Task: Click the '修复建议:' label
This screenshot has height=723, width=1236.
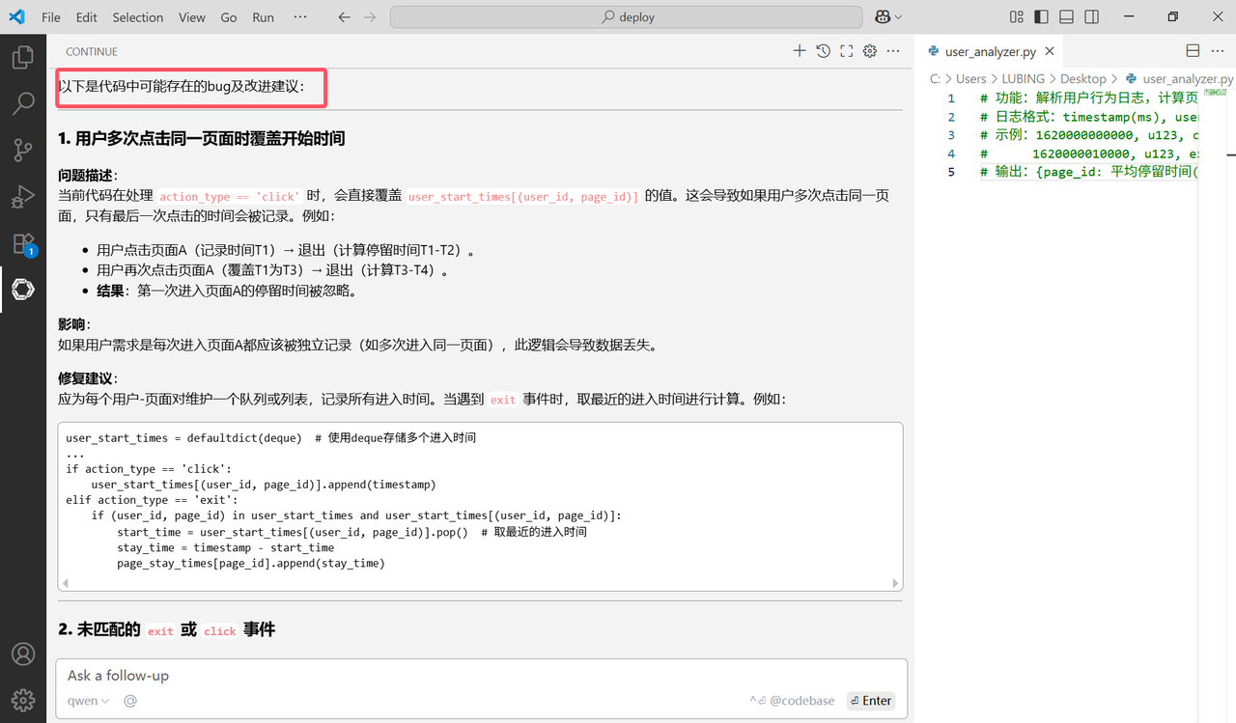Action: click(x=88, y=378)
